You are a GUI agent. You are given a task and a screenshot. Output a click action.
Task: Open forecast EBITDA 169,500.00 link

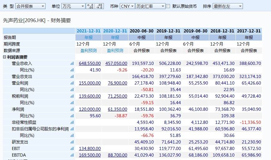point(90,155)
